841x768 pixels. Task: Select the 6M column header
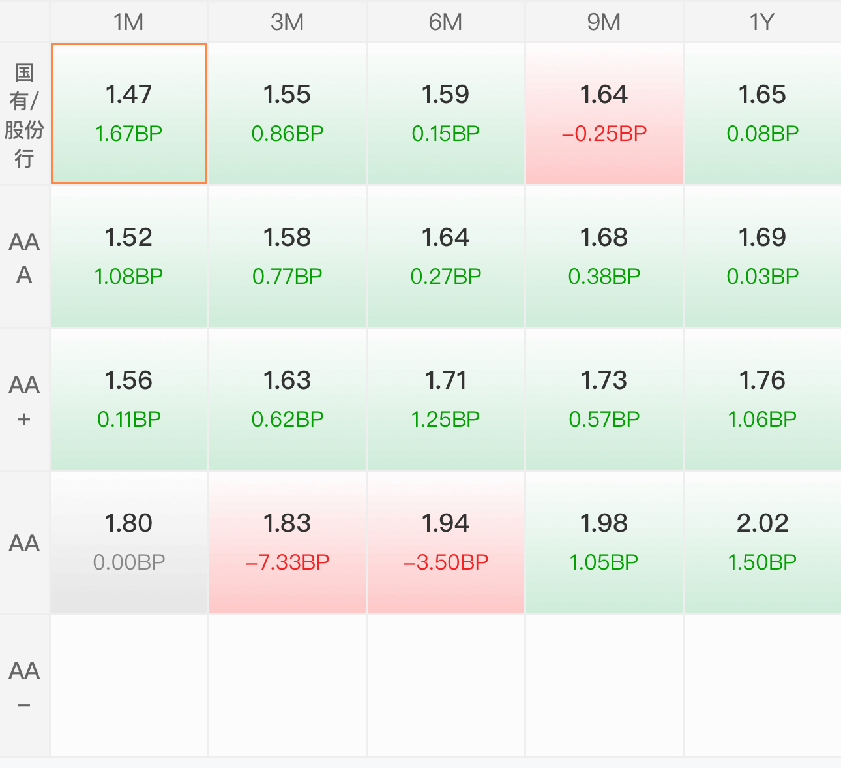click(446, 22)
